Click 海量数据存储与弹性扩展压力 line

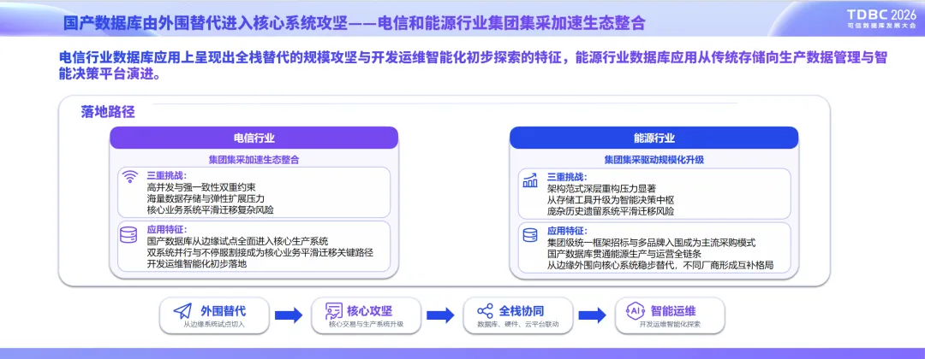coord(206,198)
